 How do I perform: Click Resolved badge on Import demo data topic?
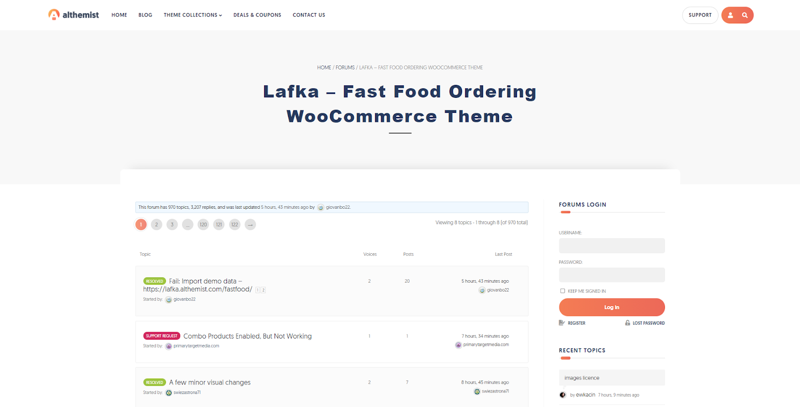tap(154, 281)
